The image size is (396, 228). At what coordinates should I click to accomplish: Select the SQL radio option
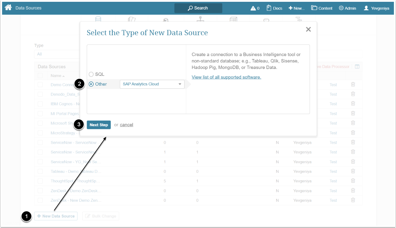tap(91, 74)
